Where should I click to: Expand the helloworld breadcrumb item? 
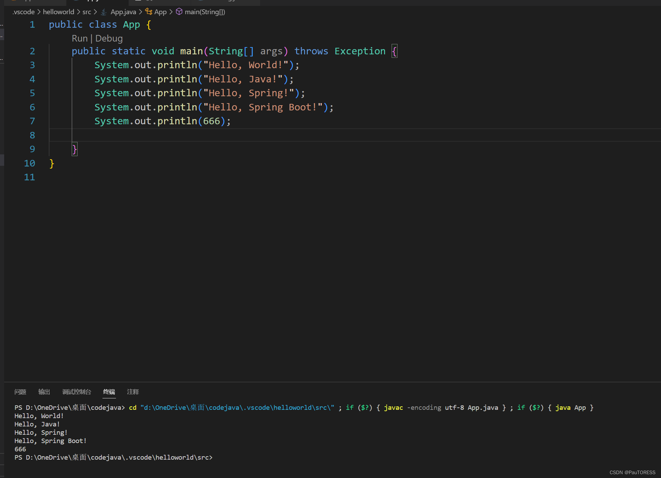(58, 12)
